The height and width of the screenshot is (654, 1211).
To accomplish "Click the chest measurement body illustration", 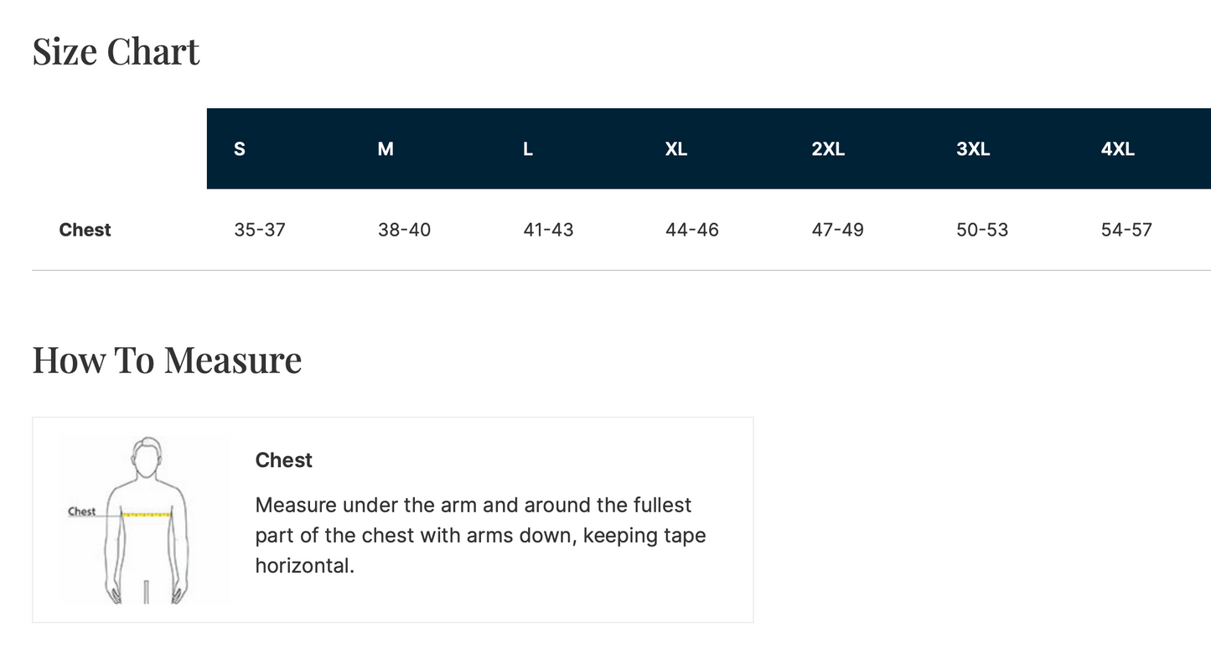I will click(x=143, y=520).
